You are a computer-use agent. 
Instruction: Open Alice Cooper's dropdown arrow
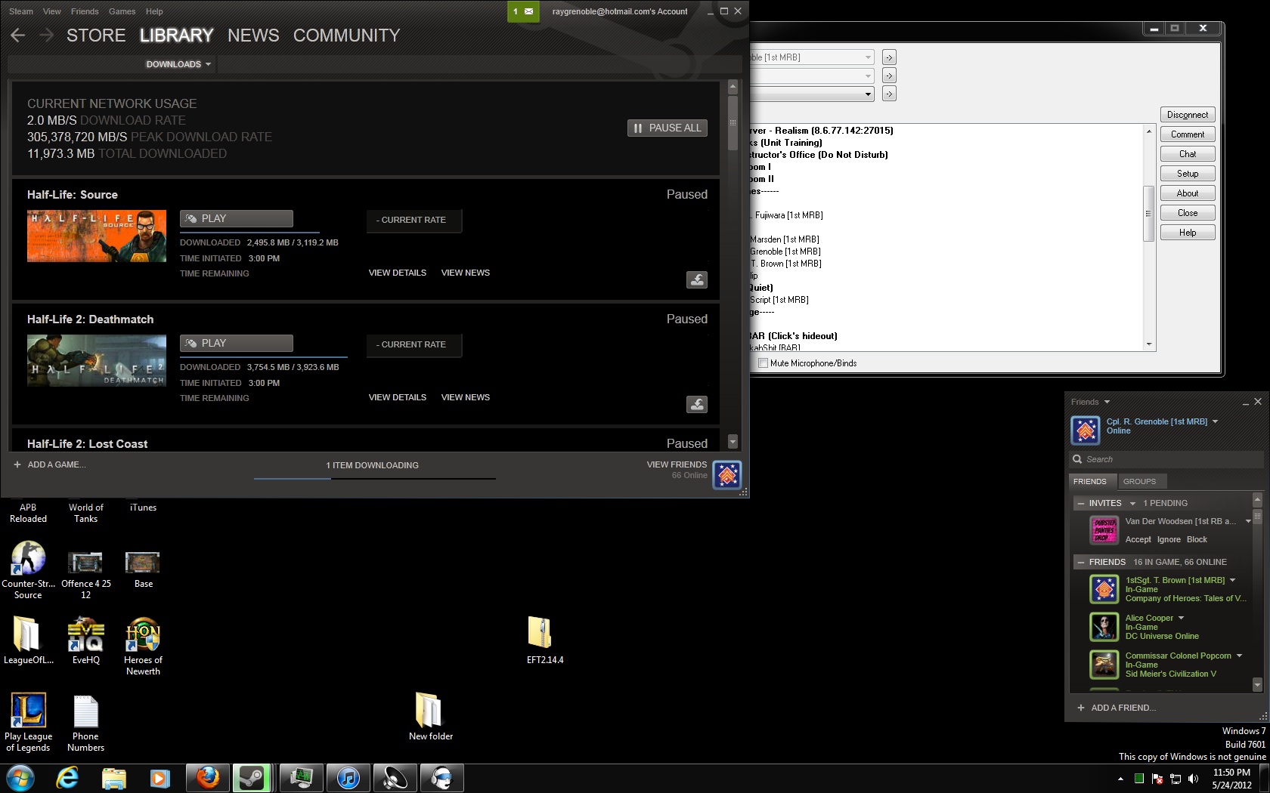coord(1181,618)
